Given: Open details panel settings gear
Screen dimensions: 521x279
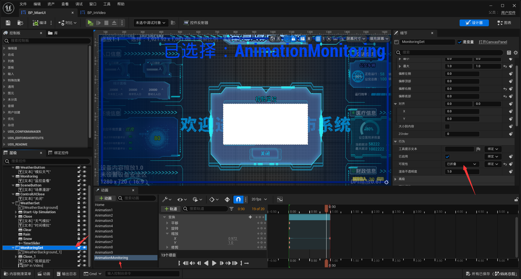Looking at the screenshot, I should tap(516, 52).
